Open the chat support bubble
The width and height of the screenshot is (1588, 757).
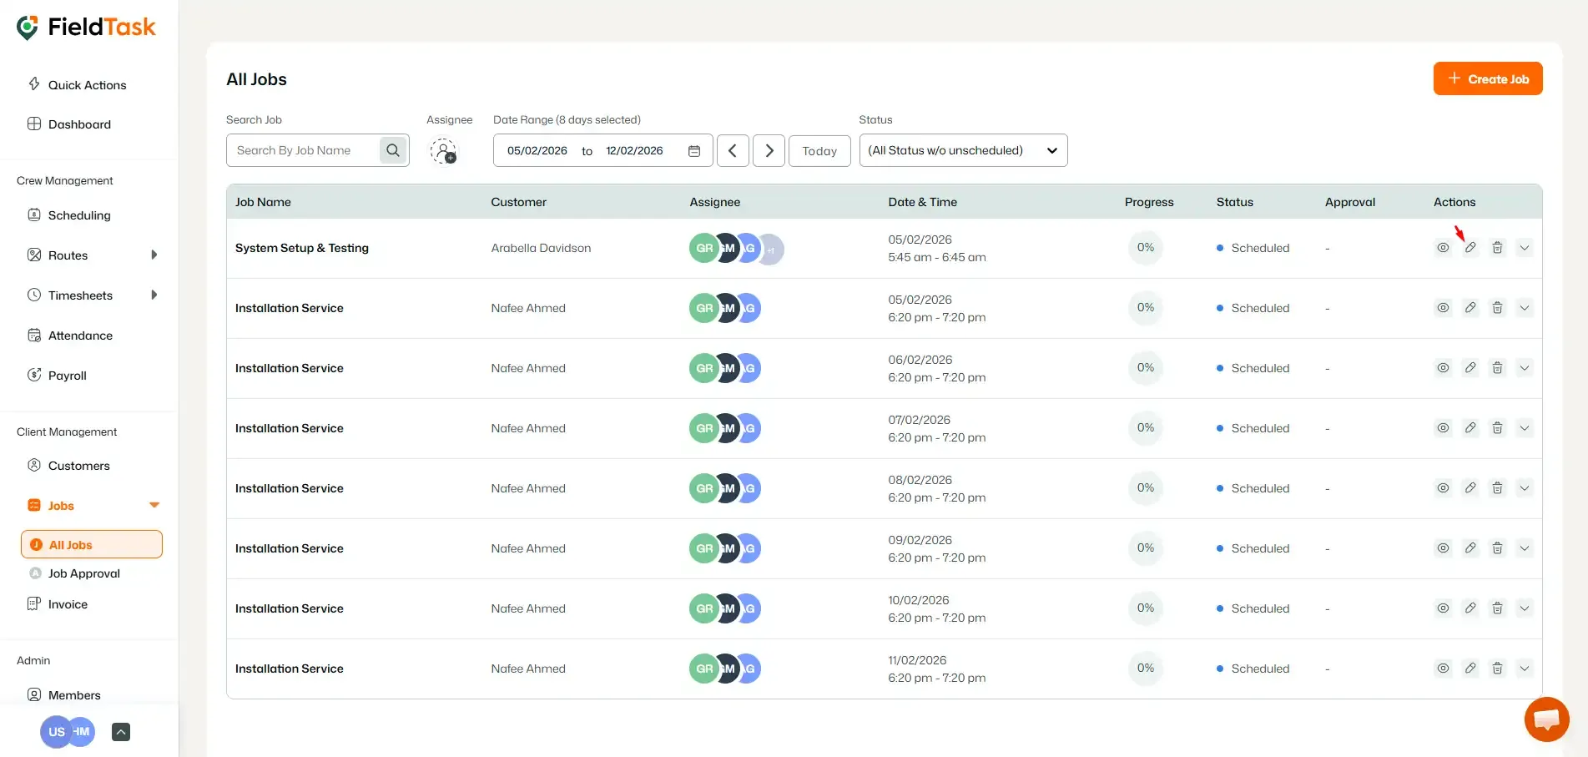pos(1546,719)
